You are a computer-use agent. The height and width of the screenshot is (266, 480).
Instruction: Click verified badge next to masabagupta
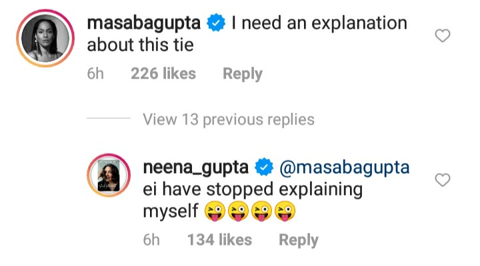pos(214,24)
